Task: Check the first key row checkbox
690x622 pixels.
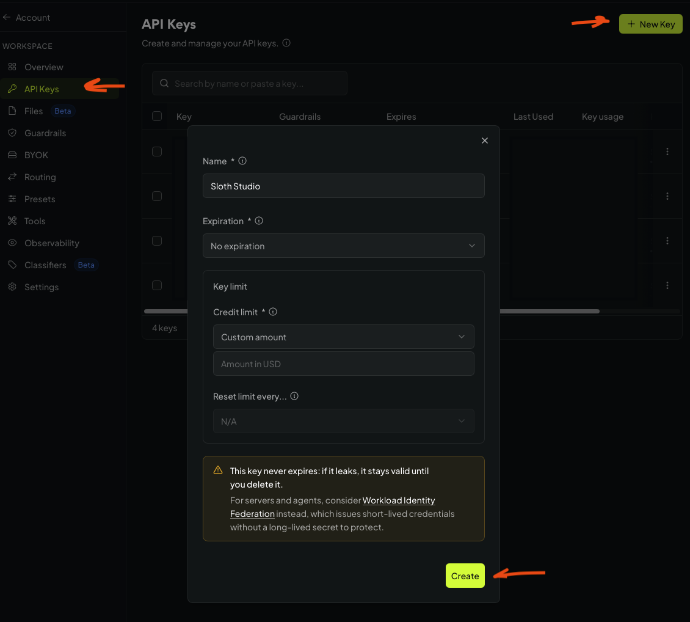Action: pos(157,152)
